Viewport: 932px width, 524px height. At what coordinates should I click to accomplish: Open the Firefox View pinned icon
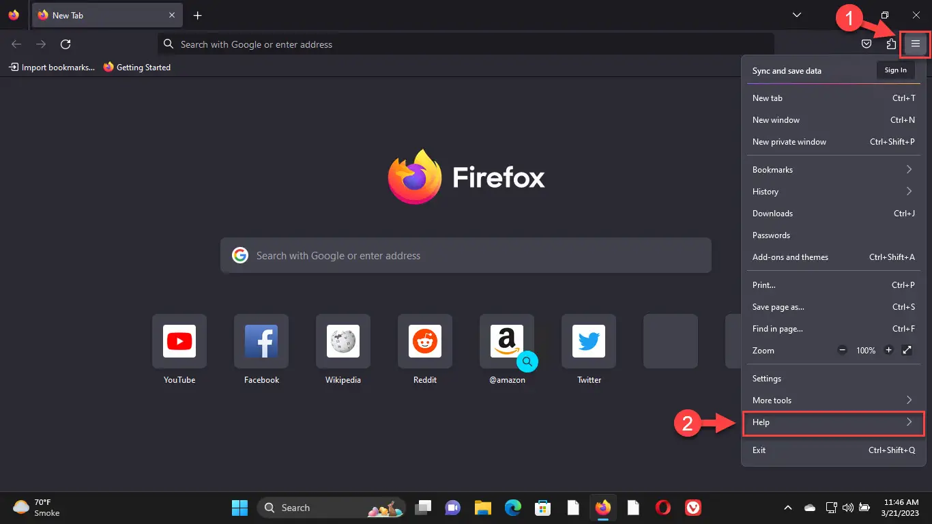click(14, 15)
